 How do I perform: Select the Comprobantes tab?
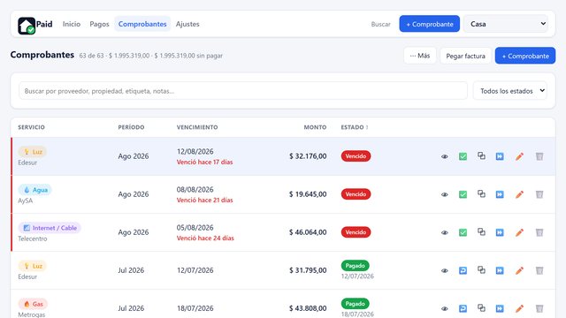(142, 24)
